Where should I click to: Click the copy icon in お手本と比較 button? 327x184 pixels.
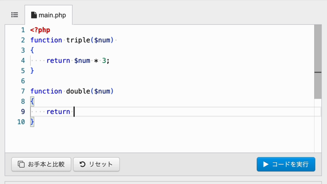(x=21, y=165)
